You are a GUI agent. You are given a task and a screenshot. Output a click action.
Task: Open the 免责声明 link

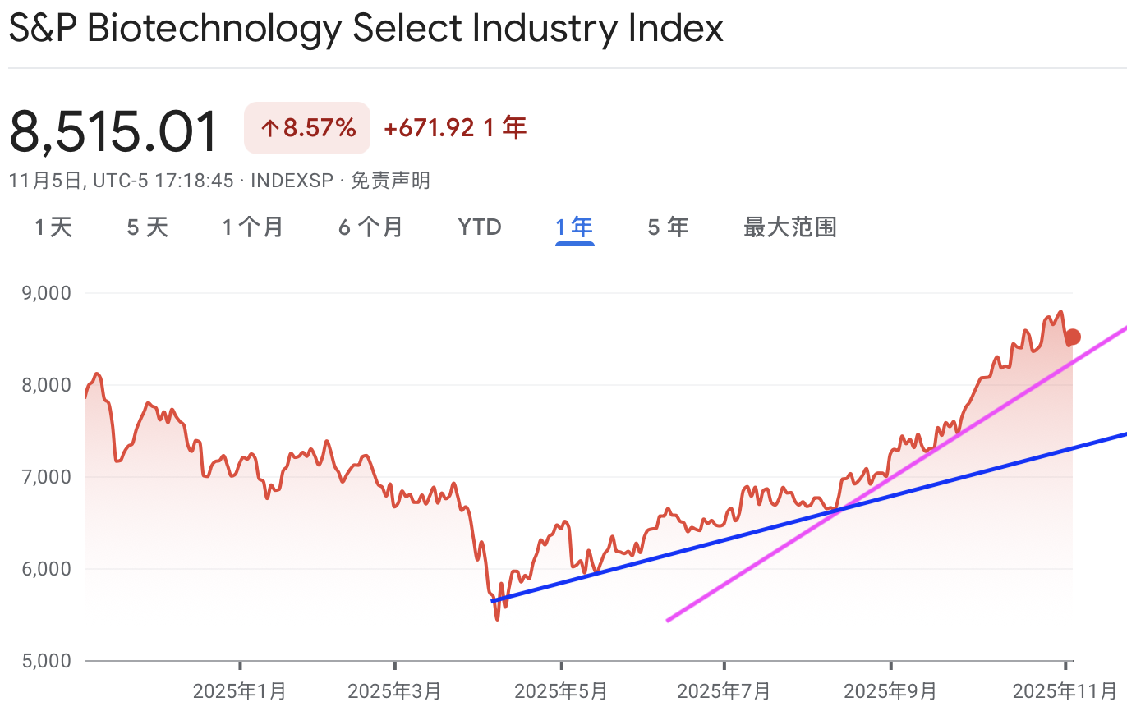coord(390,181)
